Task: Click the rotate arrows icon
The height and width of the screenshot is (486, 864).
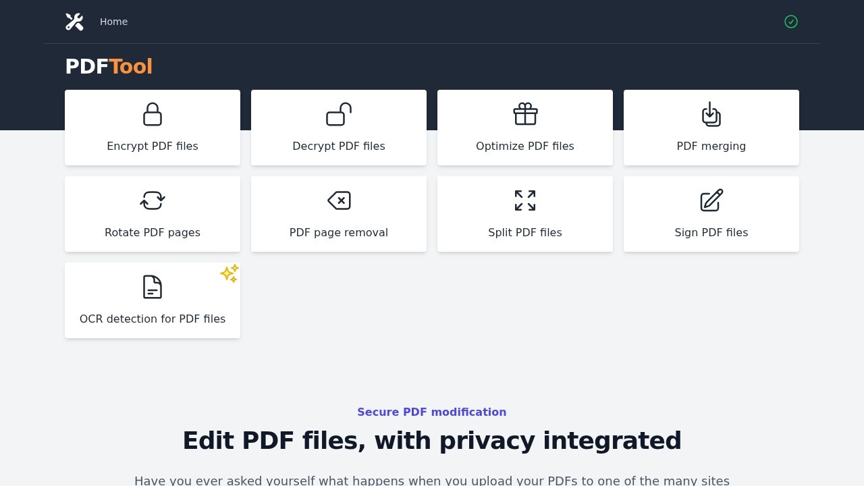Action: (x=153, y=200)
